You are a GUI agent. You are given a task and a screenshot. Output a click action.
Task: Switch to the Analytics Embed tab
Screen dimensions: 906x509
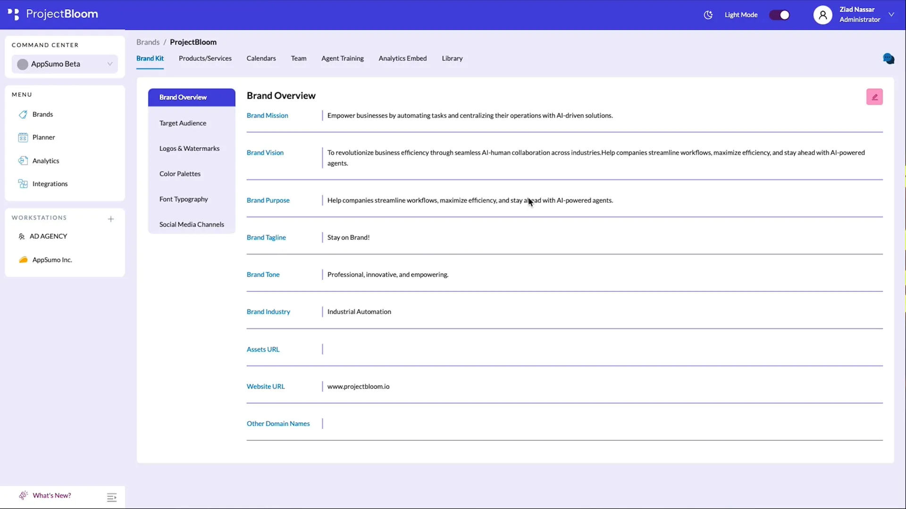pos(403,58)
